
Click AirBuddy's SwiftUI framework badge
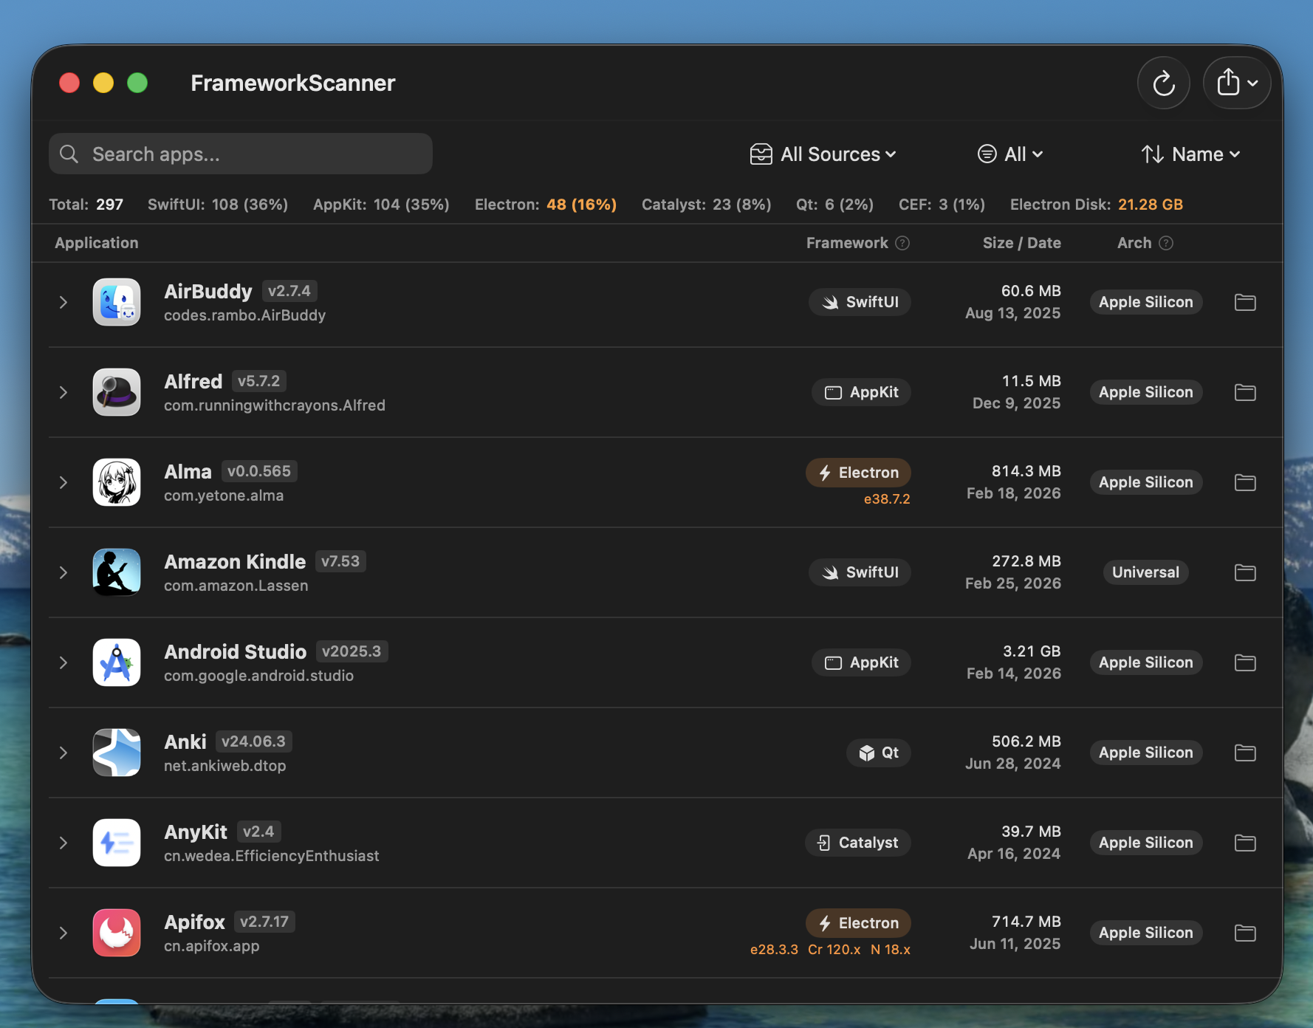pyautogui.click(x=860, y=302)
